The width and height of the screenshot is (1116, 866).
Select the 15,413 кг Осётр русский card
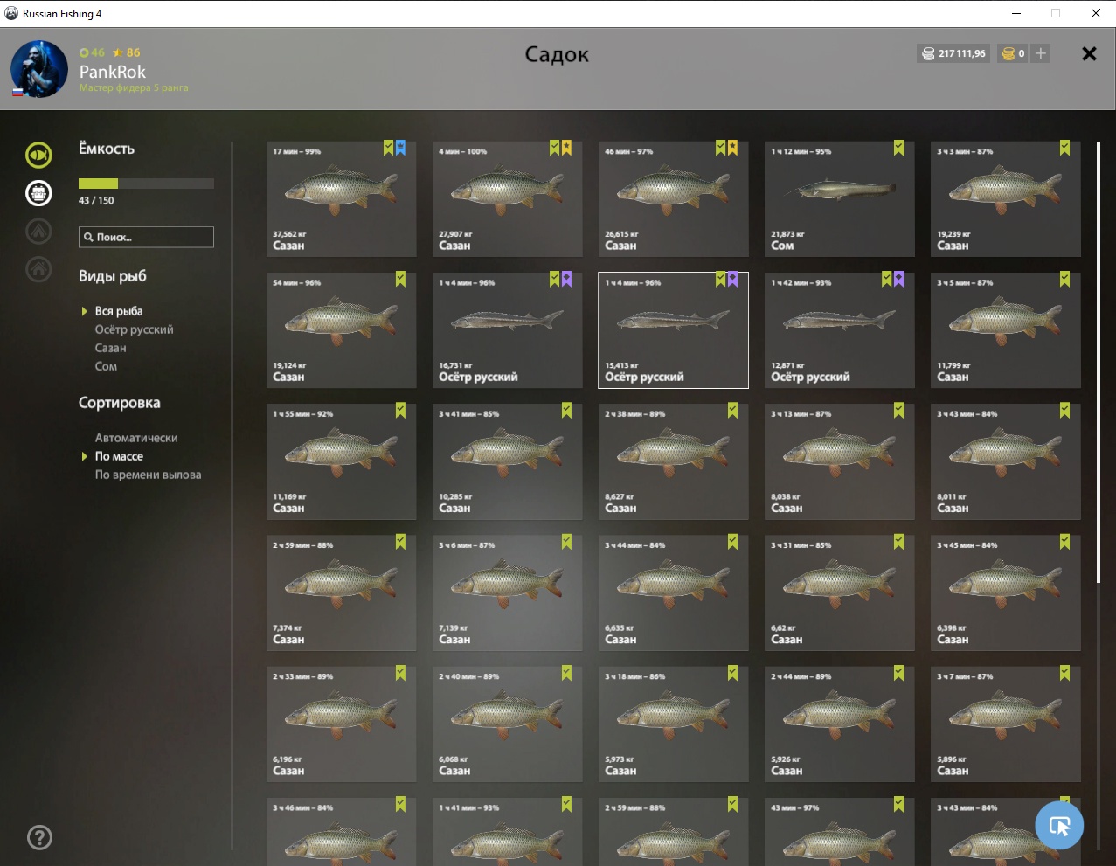pos(673,330)
